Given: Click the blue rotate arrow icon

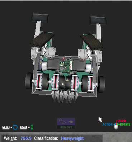Looking at the screenshot, I should coord(15,127).
